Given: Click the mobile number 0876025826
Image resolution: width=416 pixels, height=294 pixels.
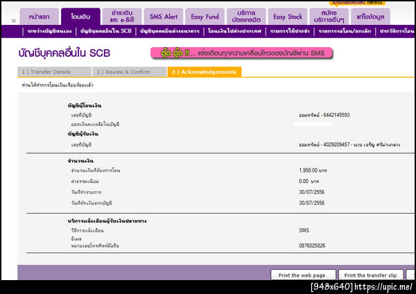Looking at the screenshot, I should [312, 245].
